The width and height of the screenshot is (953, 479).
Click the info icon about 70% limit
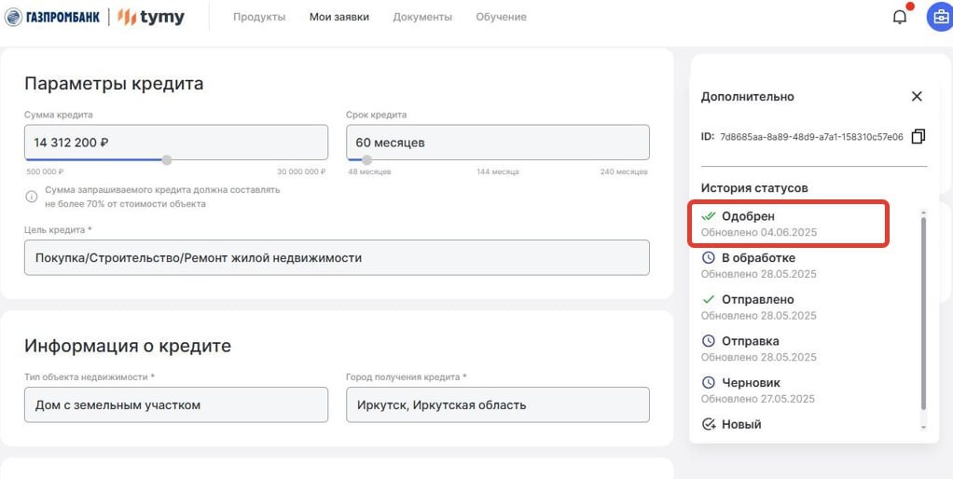click(x=31, y=197)
